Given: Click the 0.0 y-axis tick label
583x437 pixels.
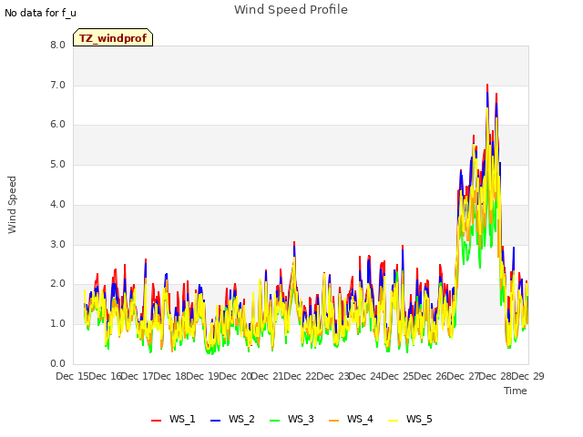Looking at the screenshot, I should (x=57, y=363).
